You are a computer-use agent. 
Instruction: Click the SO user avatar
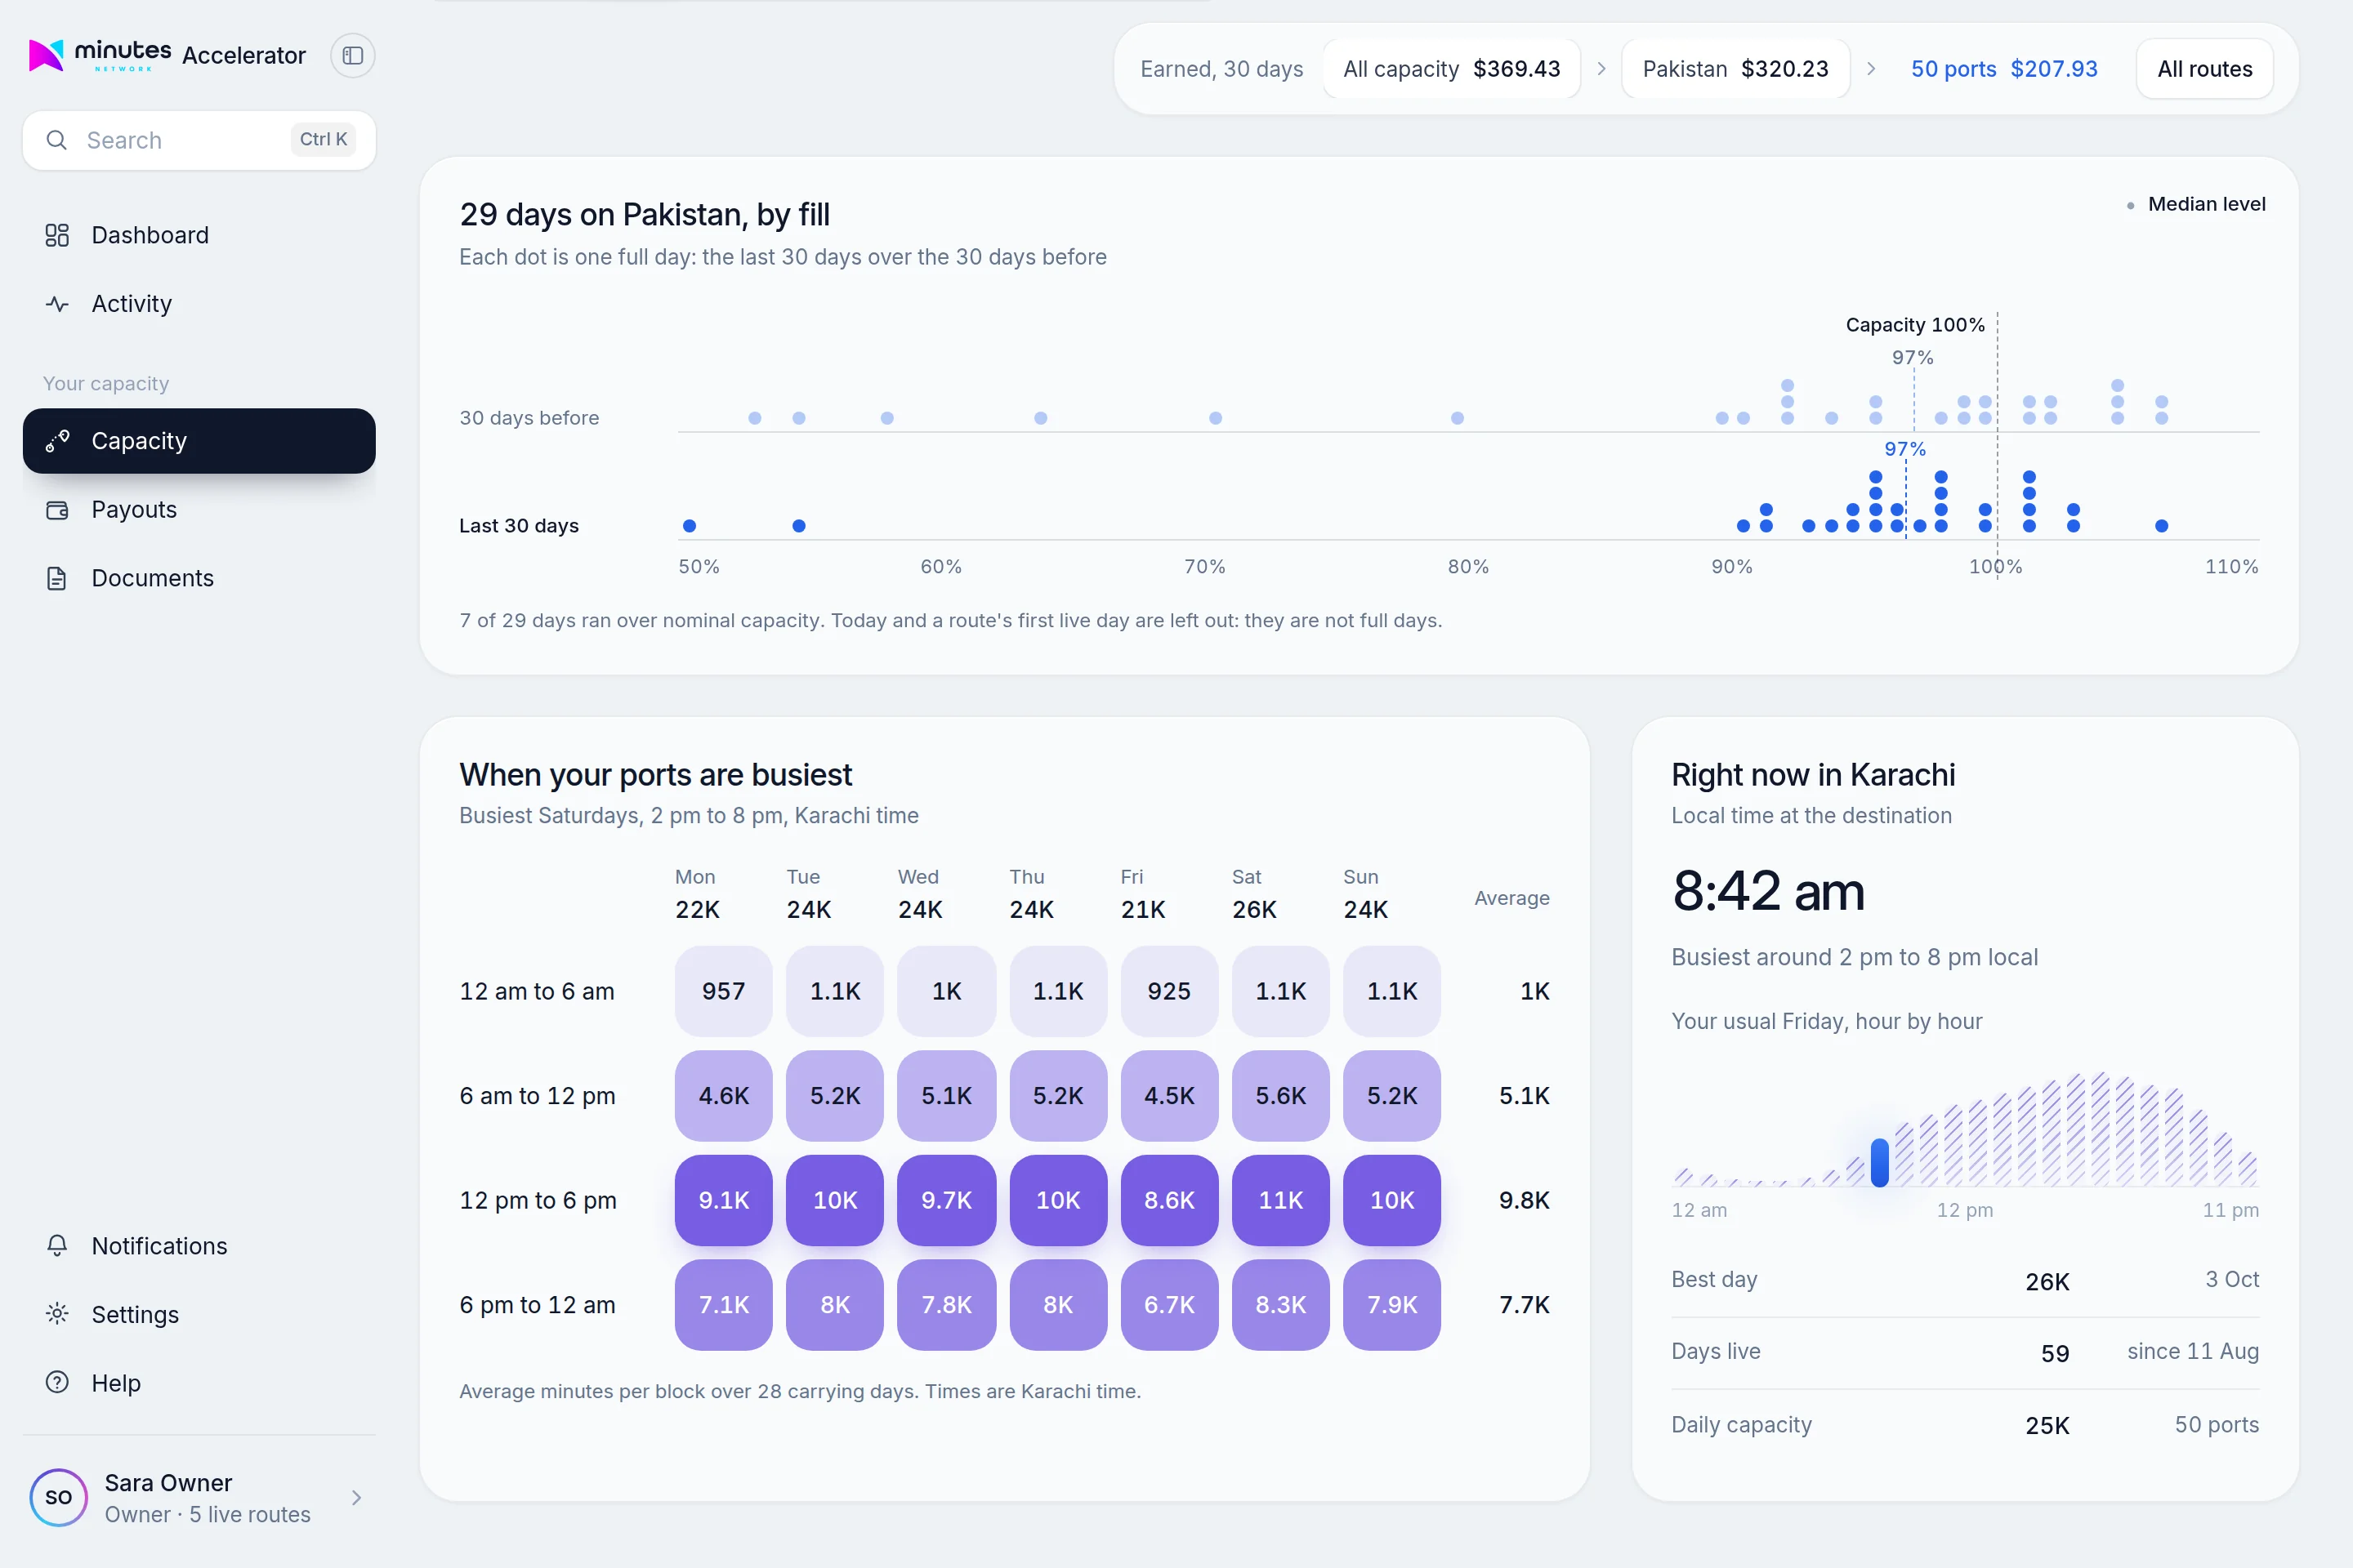[x=58, y=1497]
